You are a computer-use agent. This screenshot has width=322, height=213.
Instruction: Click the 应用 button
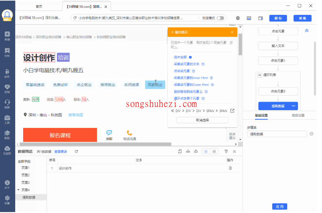(280, 207)
